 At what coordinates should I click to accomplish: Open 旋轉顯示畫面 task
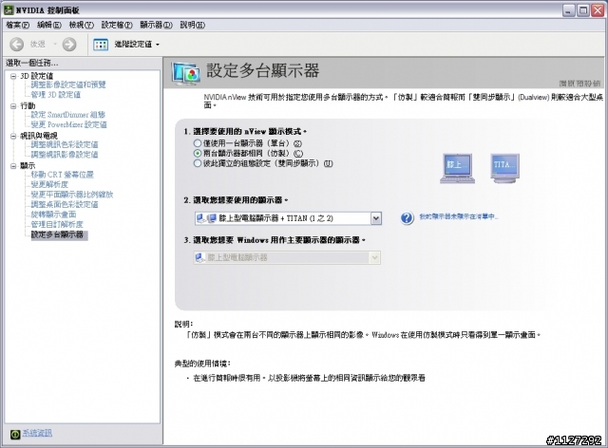tap(53, 215)
